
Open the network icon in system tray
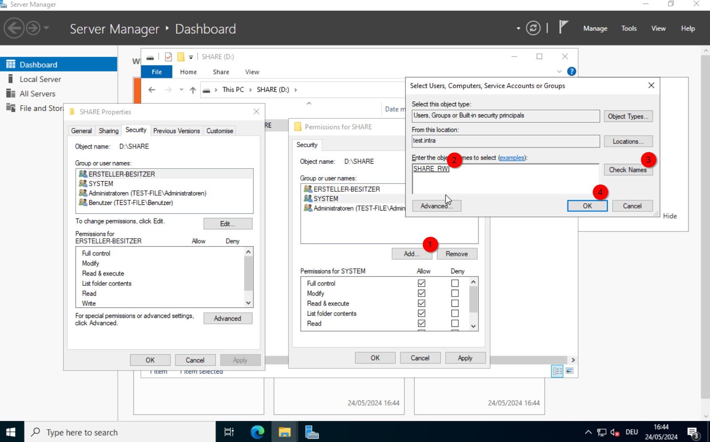point(602,432)
